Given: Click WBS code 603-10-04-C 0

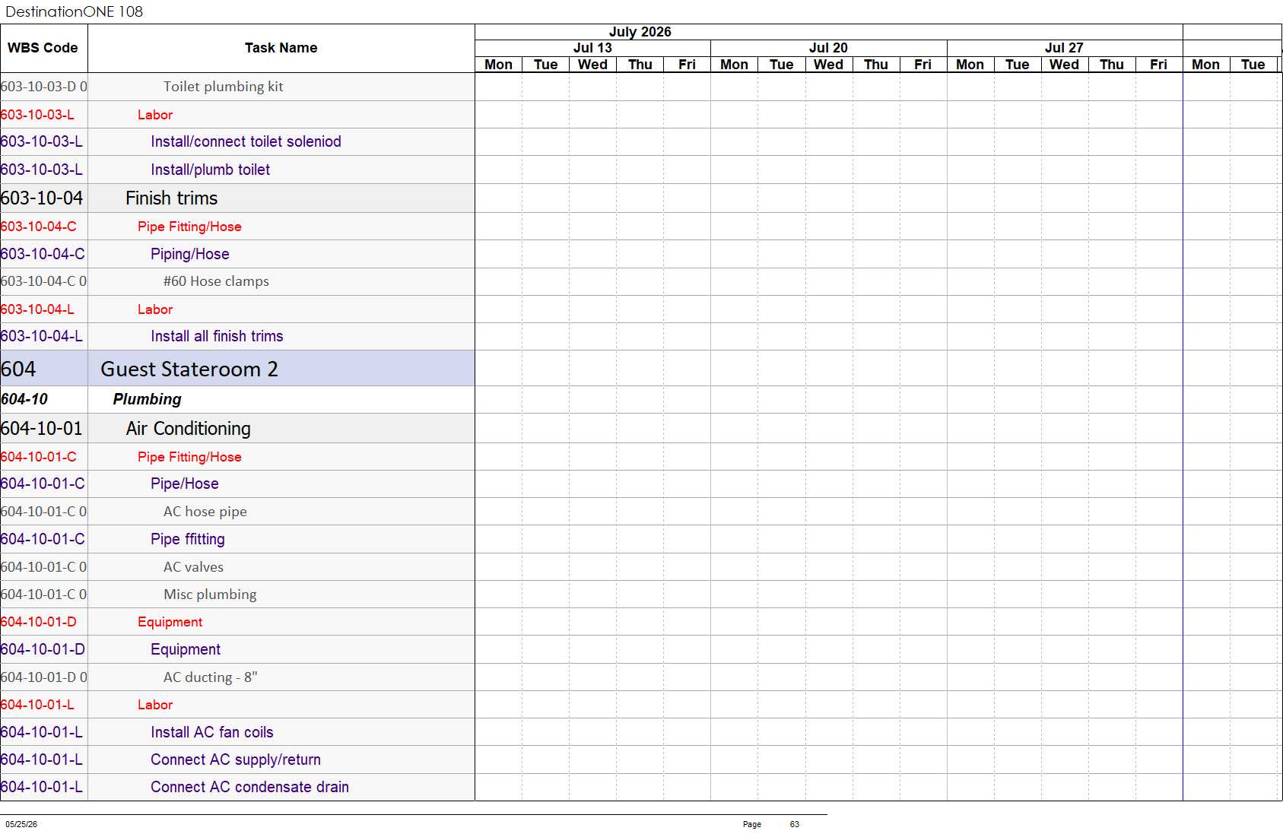Looking at the screenshot, I should tap(43, 281).
